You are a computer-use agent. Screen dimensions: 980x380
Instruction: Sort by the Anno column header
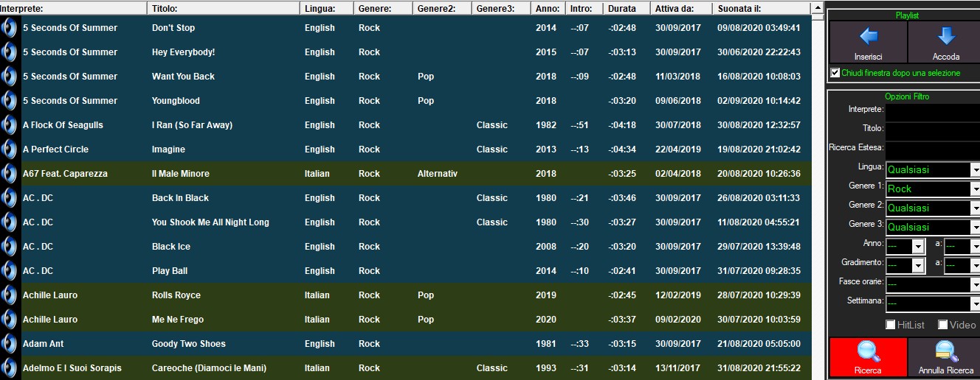click(548, 8)
